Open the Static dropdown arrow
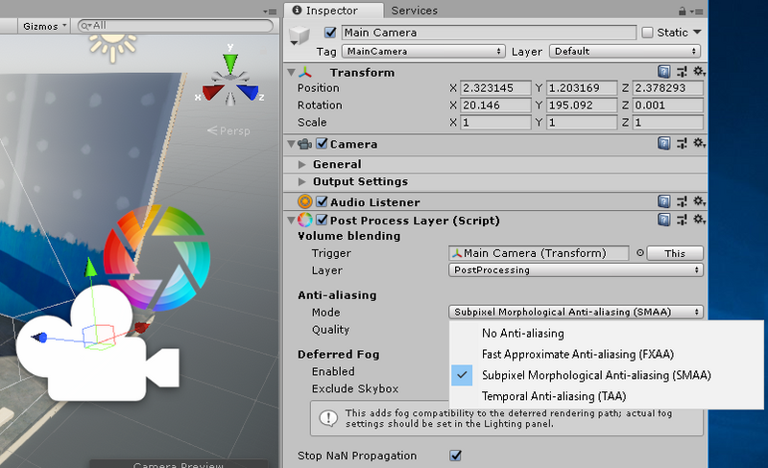Screen dimensions: 768x468 698,33
